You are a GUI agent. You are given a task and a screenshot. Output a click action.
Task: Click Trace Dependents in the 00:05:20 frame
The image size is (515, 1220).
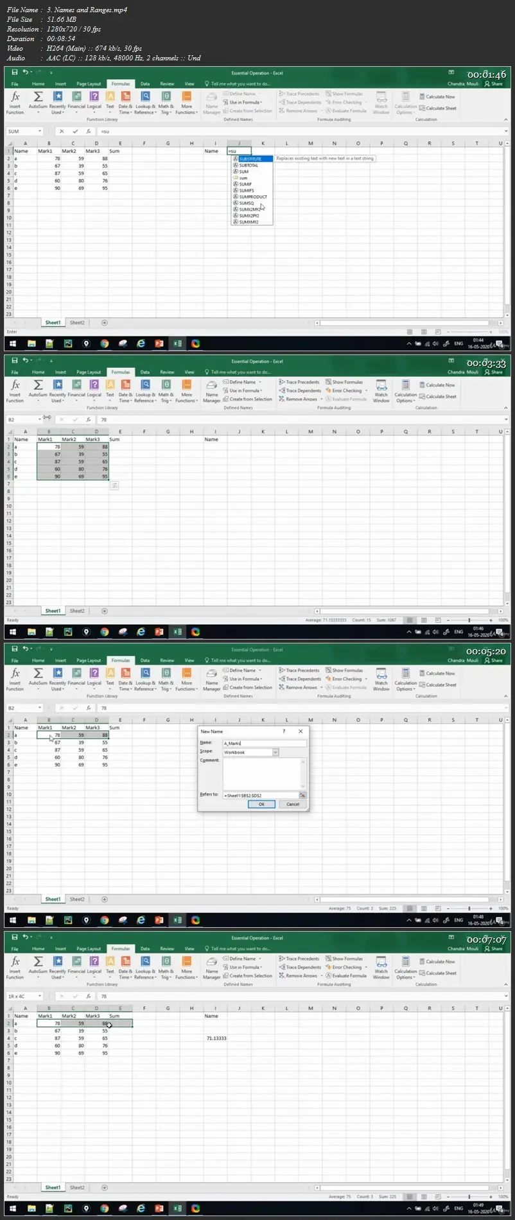(300, 679)
